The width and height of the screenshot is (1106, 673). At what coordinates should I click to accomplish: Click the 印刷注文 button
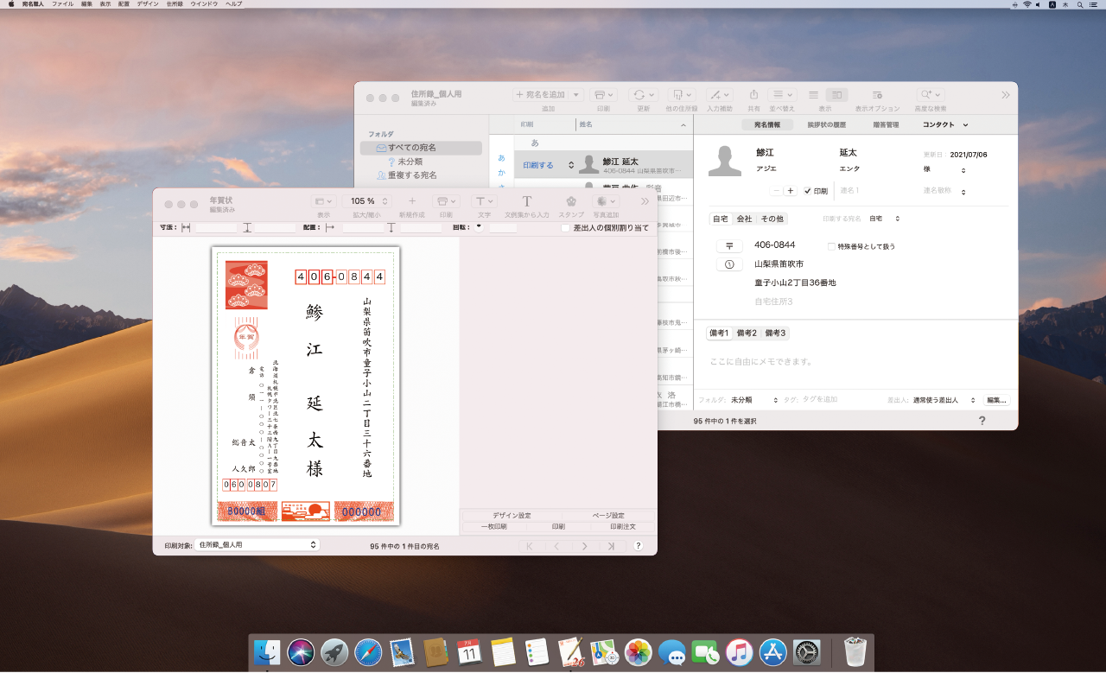pos(623,526)
